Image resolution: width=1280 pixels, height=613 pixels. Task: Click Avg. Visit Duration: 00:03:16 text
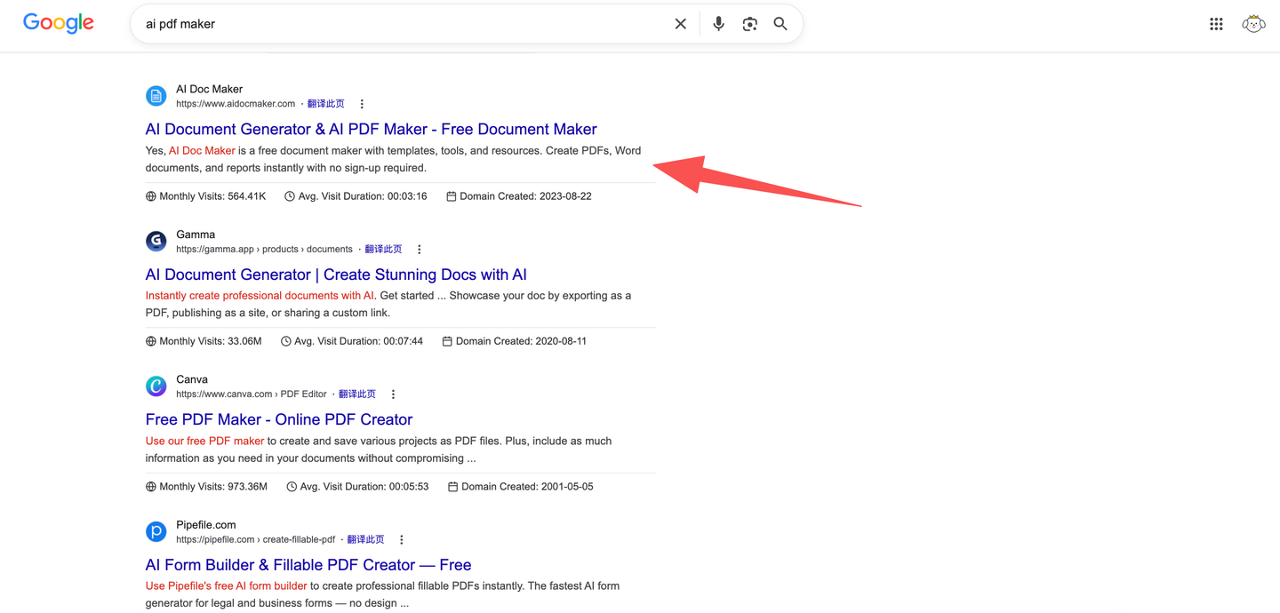click(363, 196)
